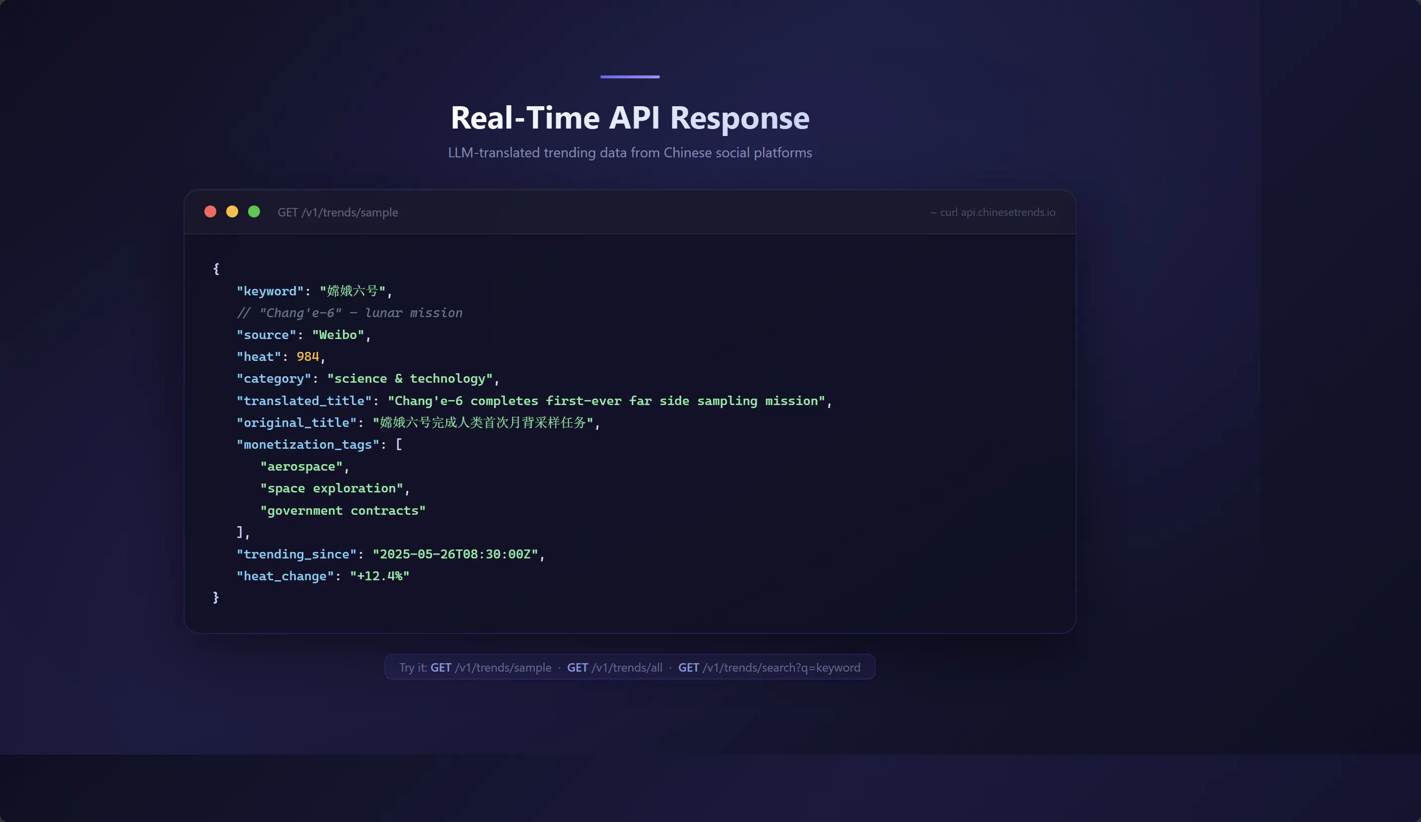Click the Real-Time API Response heading

coord(630,118)
